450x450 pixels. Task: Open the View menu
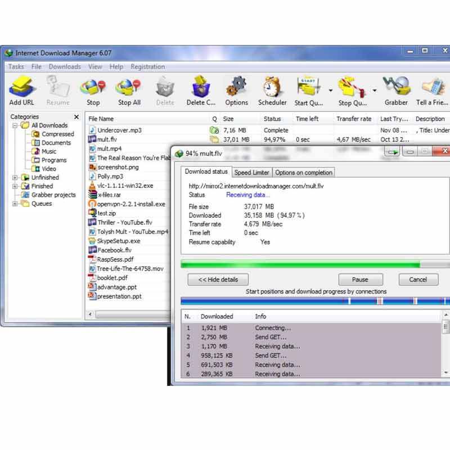[95, 66]
